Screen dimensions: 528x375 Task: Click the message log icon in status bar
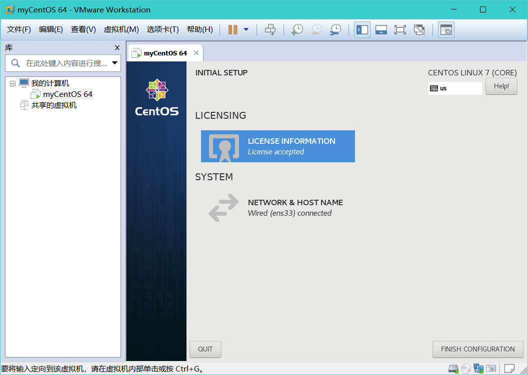509,369
